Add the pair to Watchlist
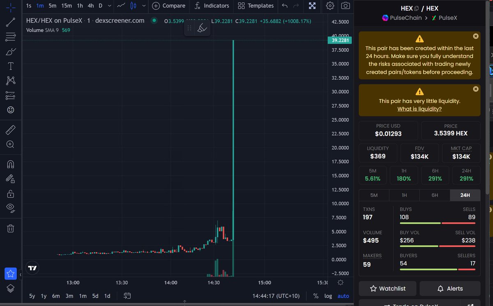The image size is (493, 306). (x=387, y=289)
